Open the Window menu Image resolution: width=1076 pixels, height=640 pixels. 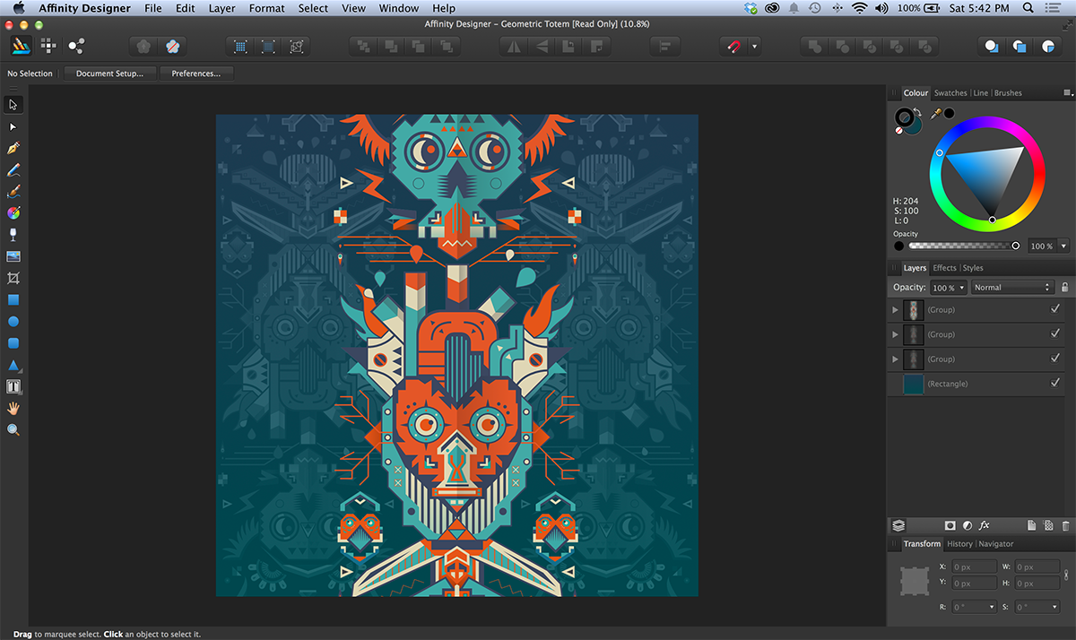coord(398,8)
